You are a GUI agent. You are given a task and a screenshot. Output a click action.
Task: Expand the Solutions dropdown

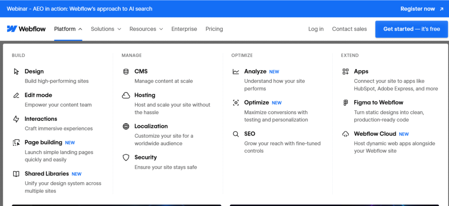pyautogui.click(x=106, y=29)
